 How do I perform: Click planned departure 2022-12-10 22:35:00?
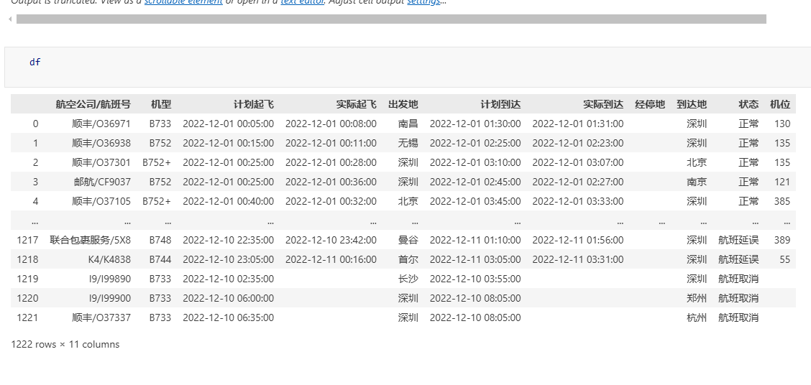[x=228, y=240]
